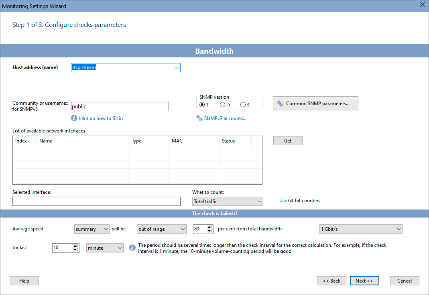Click inside the Selected interface field
Image resolution: width=429 pixels, height=295 pixels.
click(x=96, y=201)
